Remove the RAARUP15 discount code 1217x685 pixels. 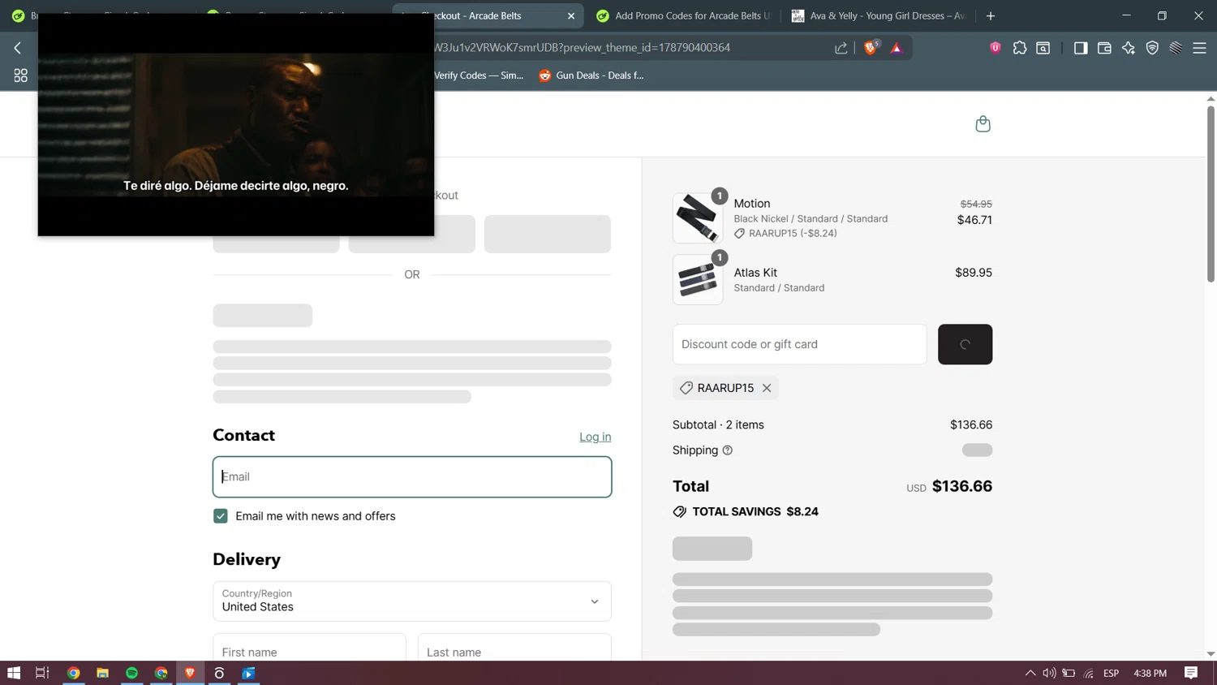pyautogui.click(x=767, y=388)
